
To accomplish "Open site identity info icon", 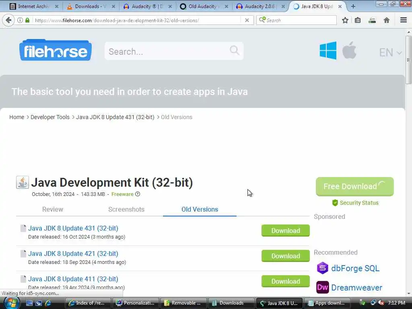I will point(20,20).
